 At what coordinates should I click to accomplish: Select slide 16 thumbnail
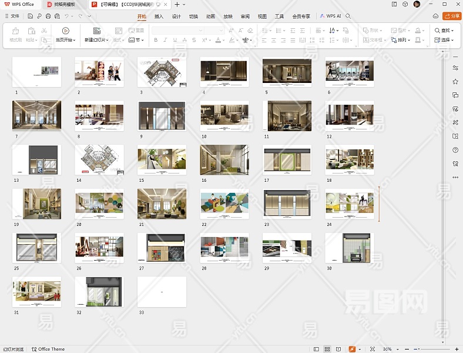(x=224, y=159)
